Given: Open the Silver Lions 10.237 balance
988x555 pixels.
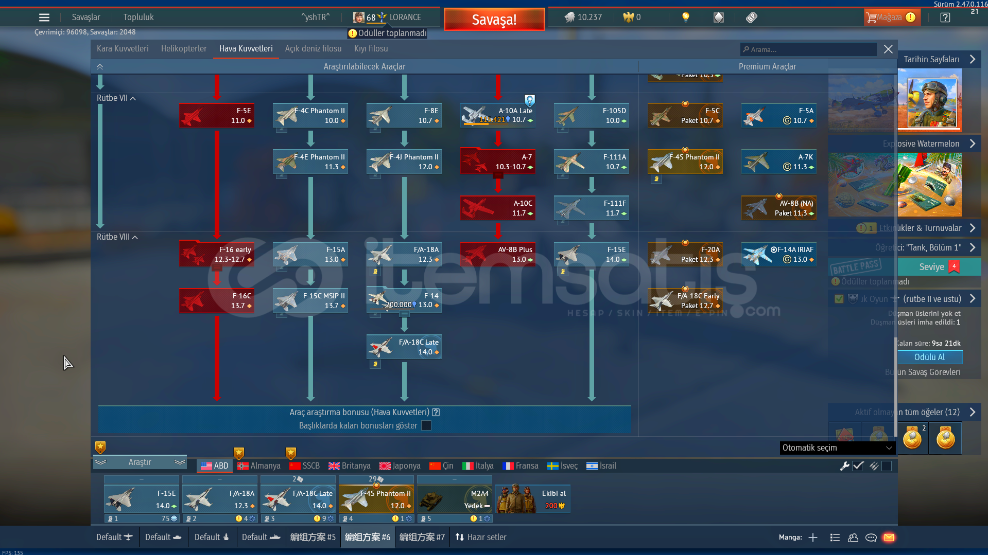Looking at the screenshot, I should 583,17.
